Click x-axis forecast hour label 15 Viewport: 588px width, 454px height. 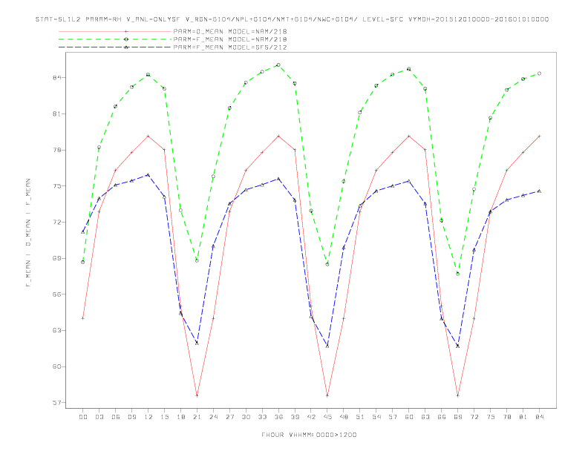(164, 417)
